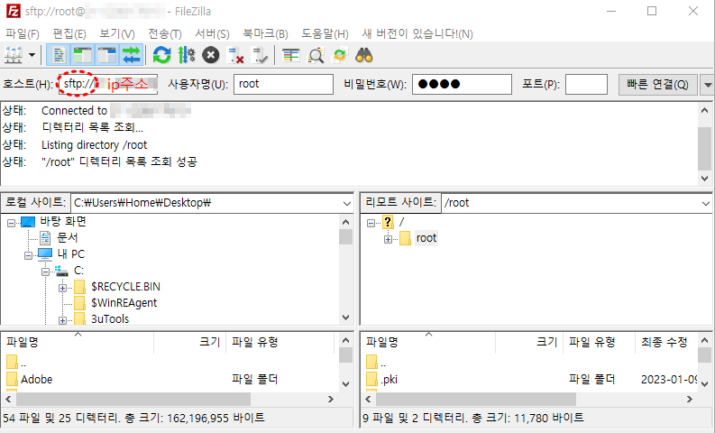Viewport: 715px width, 433px height.
Task: Open the local site path dropdown
Action: tap(347, 203)
